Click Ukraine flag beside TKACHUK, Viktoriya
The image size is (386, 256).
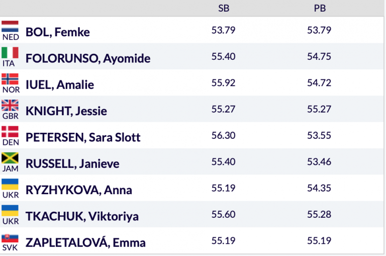(10, 211)
